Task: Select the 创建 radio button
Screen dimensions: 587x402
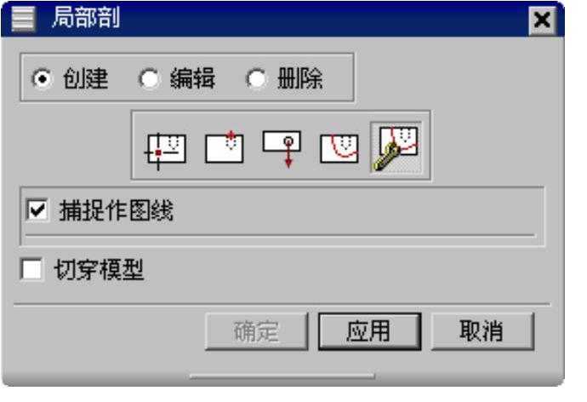Action: coord(42,79)
